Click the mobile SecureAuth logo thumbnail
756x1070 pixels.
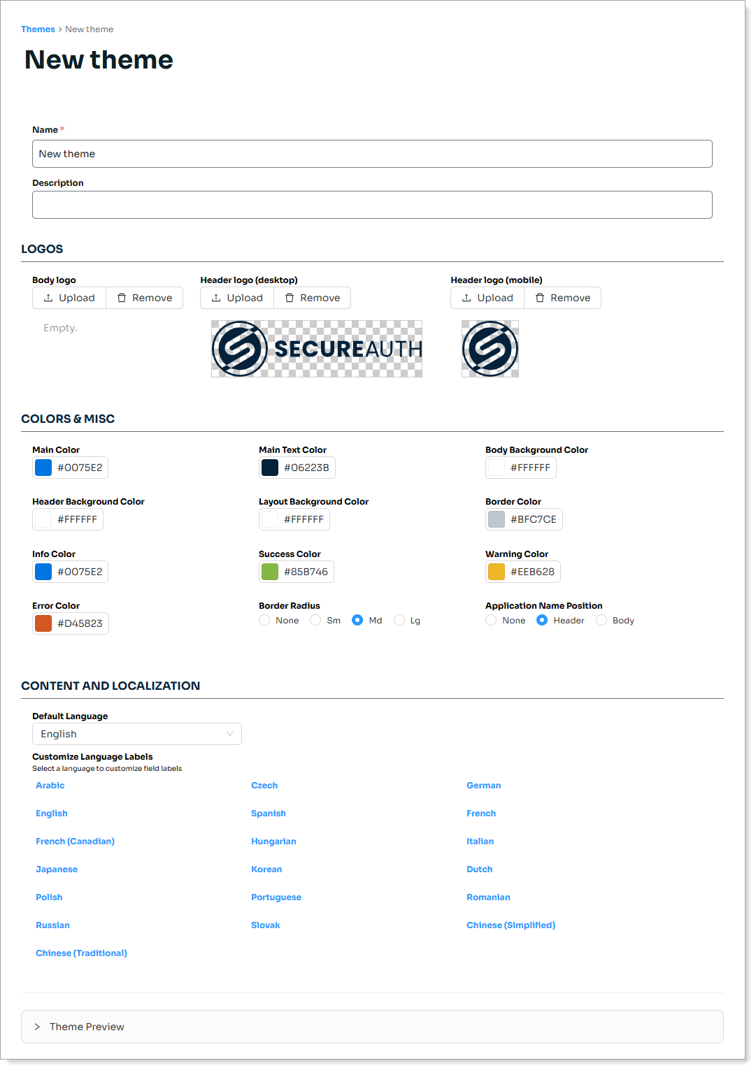[x=489, y=349]
